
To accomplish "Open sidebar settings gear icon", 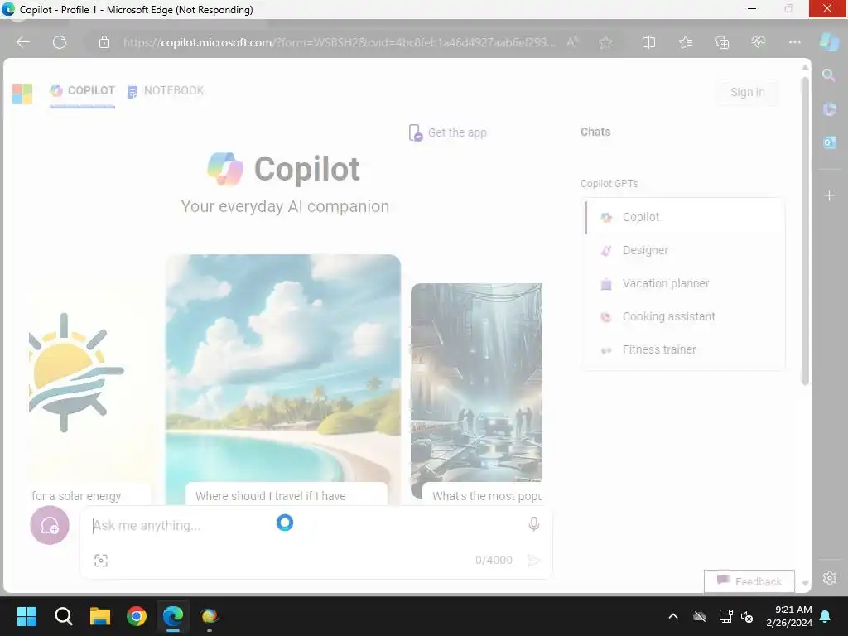I will click(830, 577).
